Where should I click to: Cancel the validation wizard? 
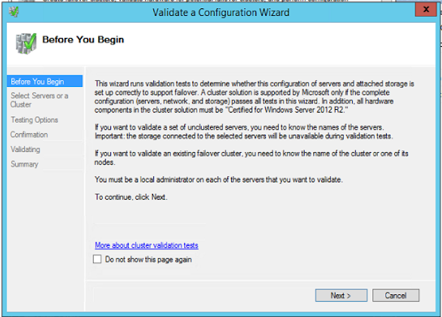click(396, 296)
